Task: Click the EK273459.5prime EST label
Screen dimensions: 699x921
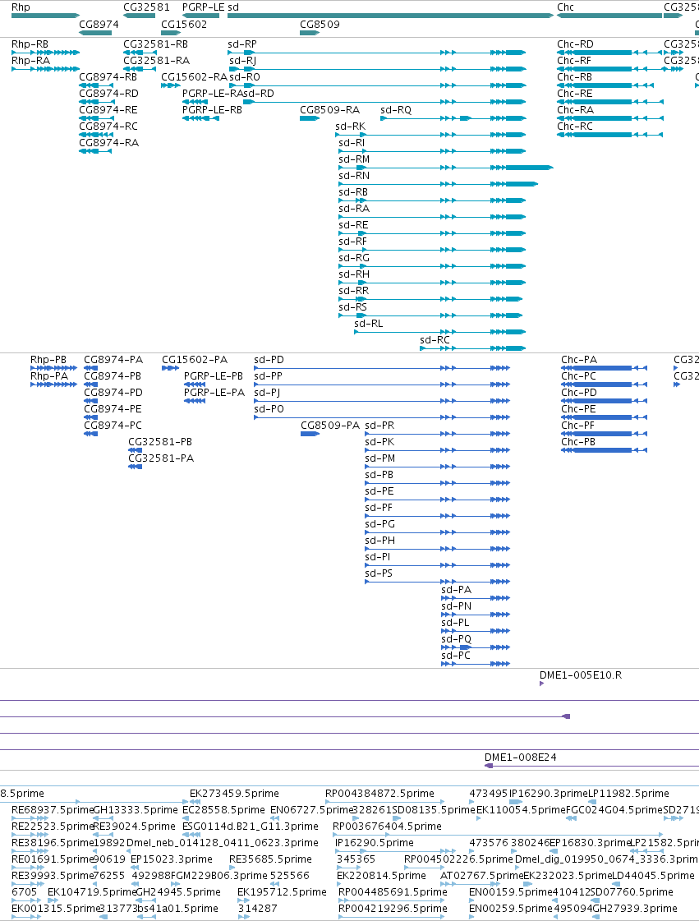Action: click(x=234, y=794)
